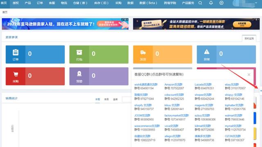262x147 pixels.
Task: Open the Amazon new seller banner ad
Action: (x=65, y=24)
